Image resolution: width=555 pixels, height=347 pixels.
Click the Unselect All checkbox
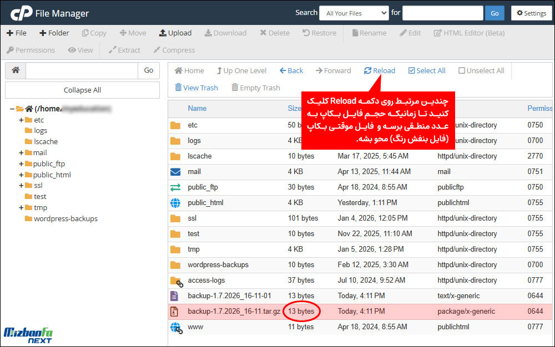tap(461, 70)
